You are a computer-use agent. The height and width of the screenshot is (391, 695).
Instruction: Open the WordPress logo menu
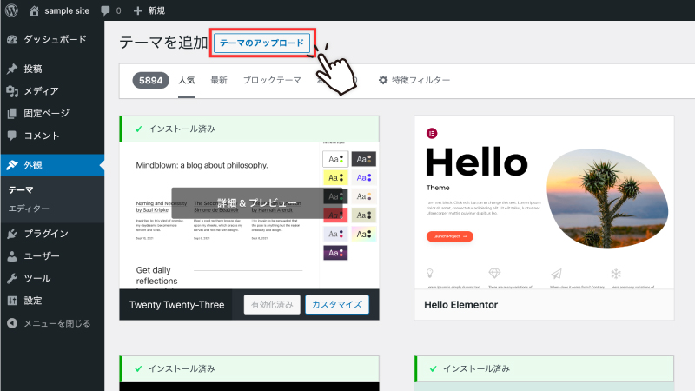(11, 10)
